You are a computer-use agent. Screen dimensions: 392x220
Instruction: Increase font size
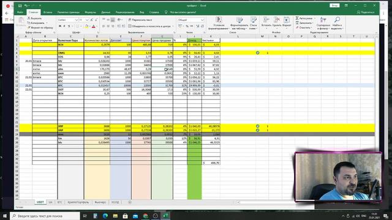pyautogui.click(x=92, y=20)
